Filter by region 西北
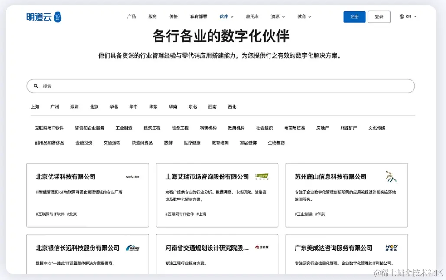 click(x=232, y=107)
